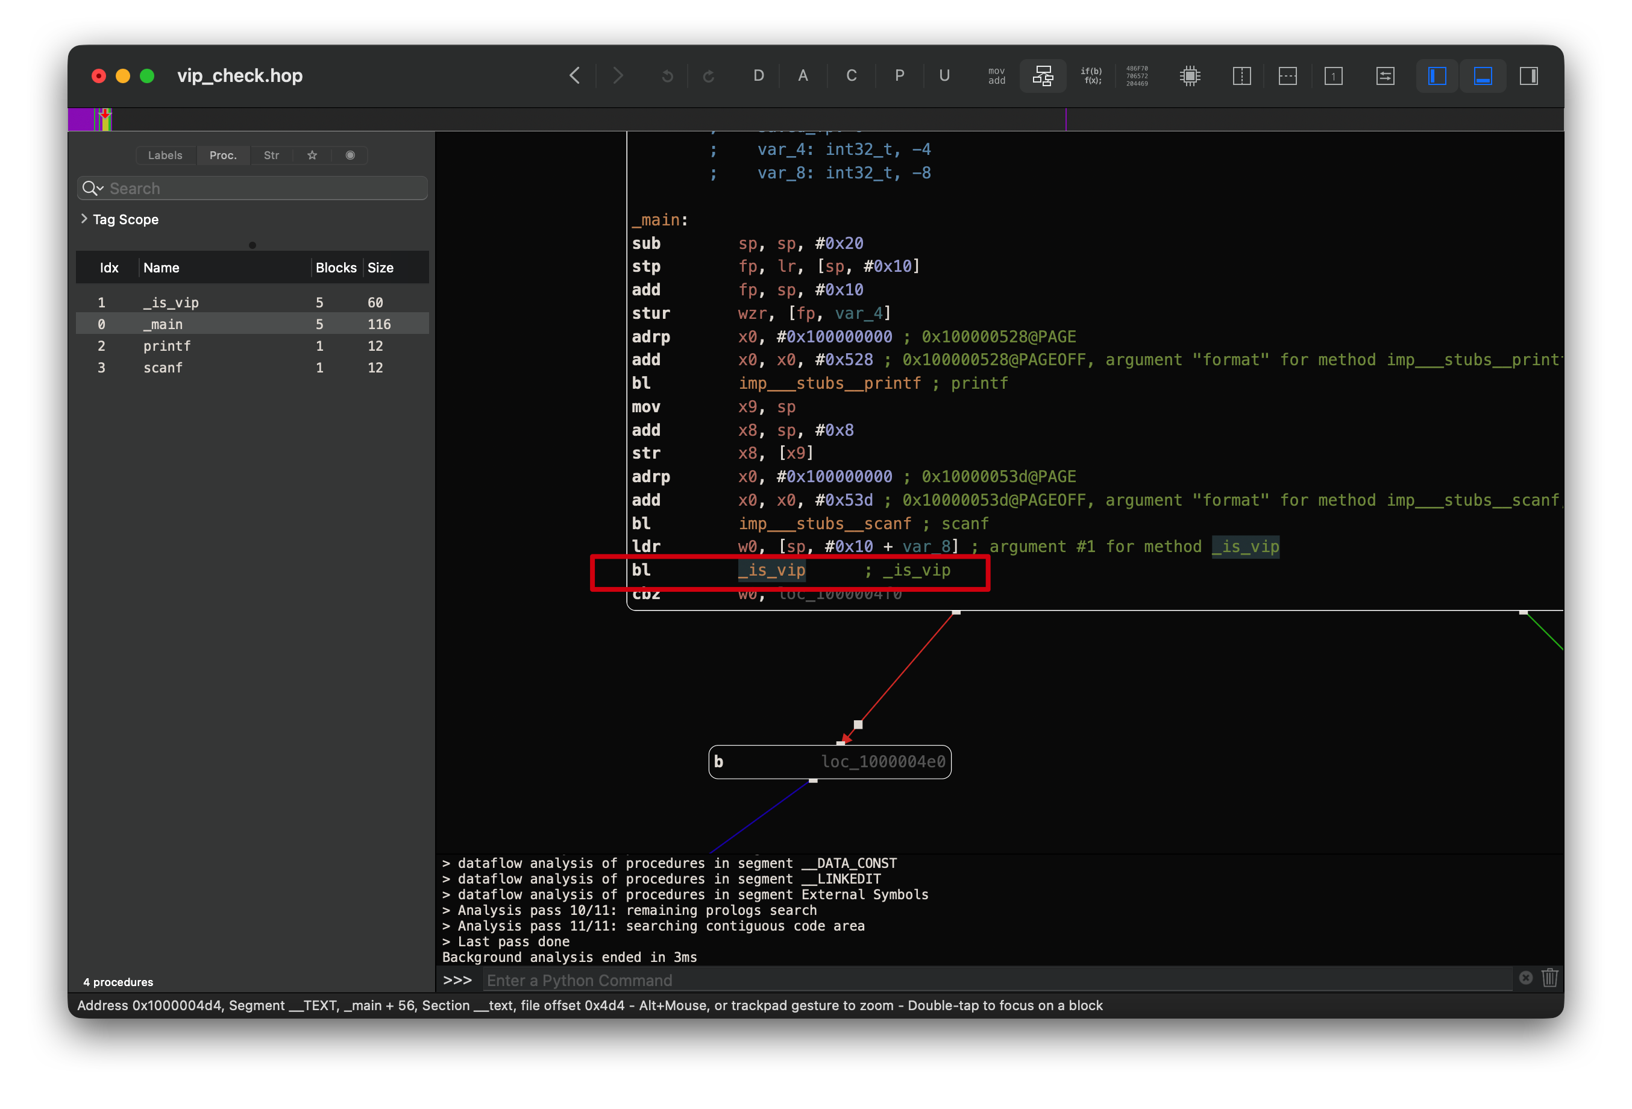Expand the Tag Scope section
This screenshot has width=1632, height=1109.
point(84,219)
